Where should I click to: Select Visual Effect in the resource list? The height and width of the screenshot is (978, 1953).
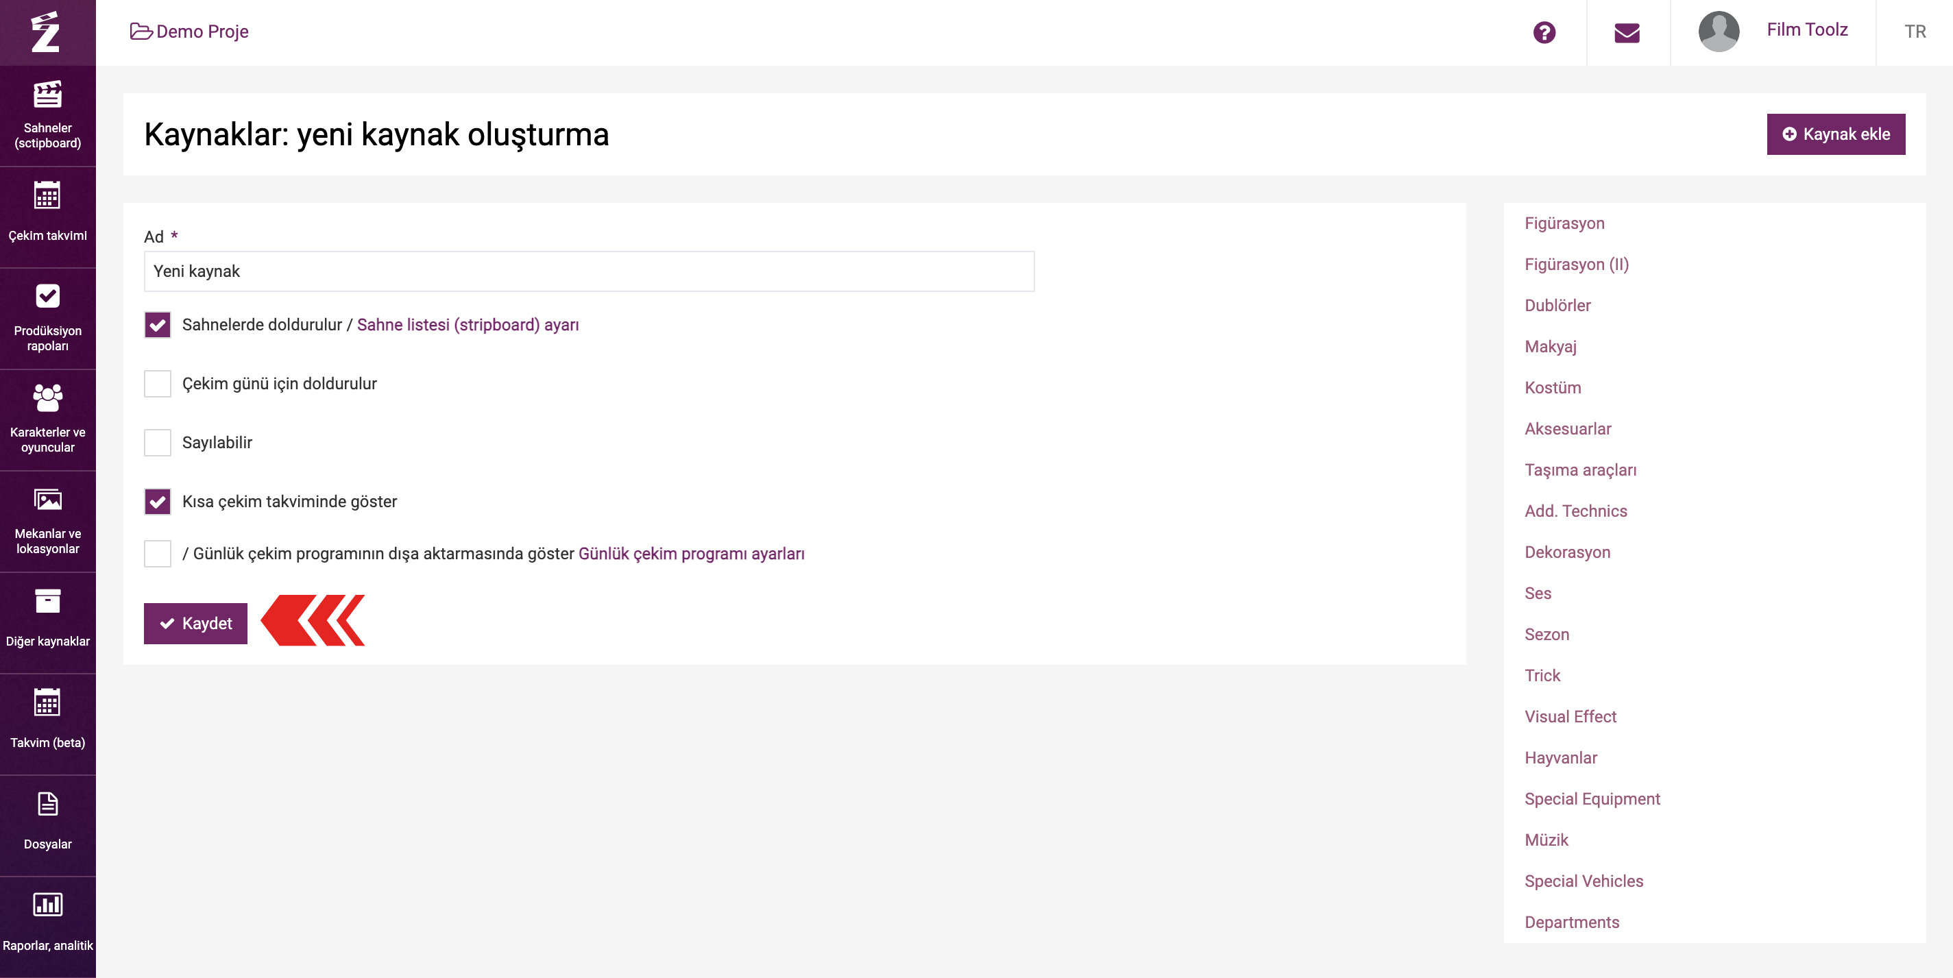(x=1570, y=717)
